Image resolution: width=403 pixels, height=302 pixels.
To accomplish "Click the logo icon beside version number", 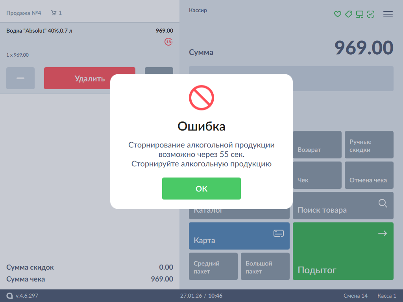I will click(9, 296).
